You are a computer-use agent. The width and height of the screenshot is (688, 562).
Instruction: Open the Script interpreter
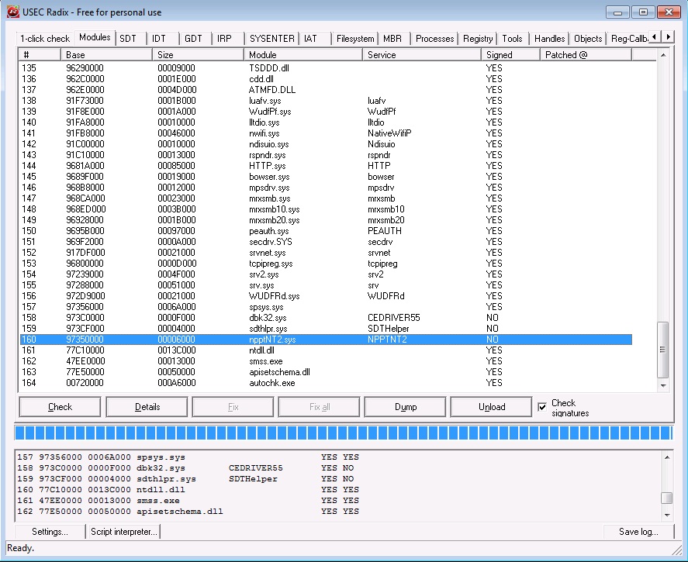(x=124, y=532)
